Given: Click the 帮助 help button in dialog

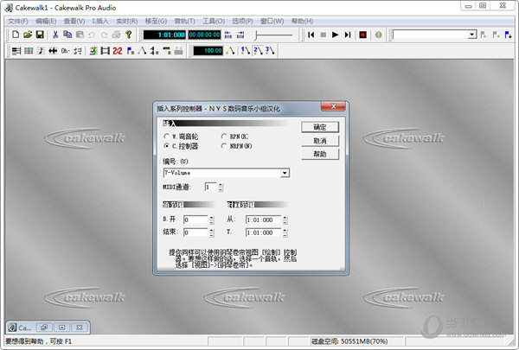Looking at the screenshot, I should click(x=320, y=154).
